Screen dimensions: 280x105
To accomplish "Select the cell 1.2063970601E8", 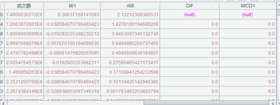I will tap(24, 24).
